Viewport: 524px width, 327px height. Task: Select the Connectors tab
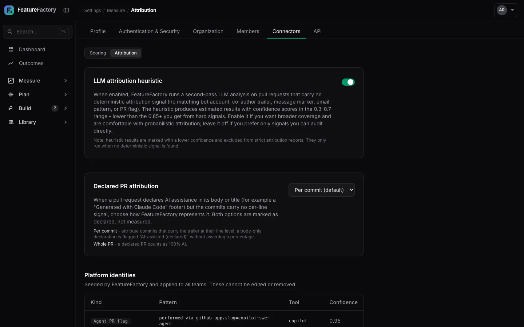pos(286,31)
